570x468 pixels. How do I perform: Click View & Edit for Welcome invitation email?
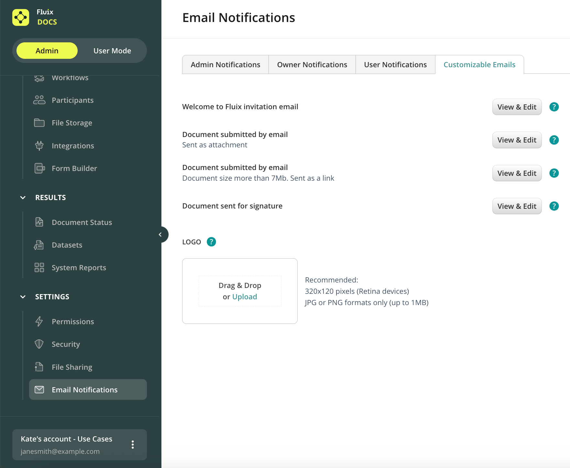coord(517,107)
